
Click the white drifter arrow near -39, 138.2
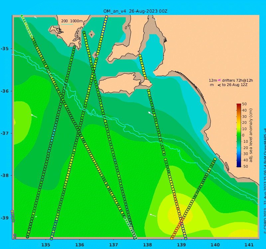click(x=153, y=215)
